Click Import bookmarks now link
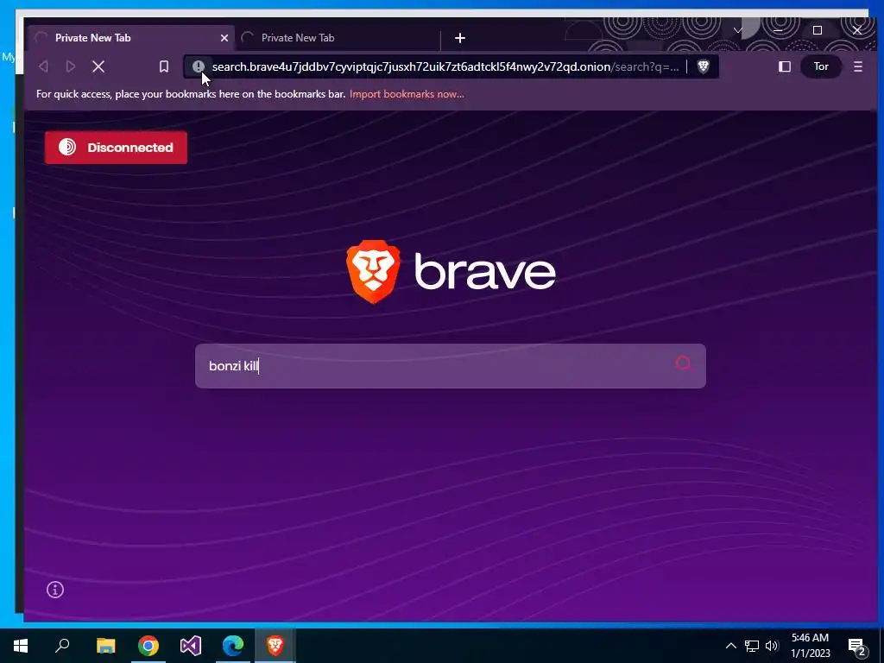884x663 pixels. 407,94
